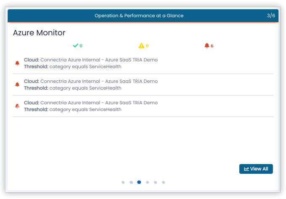
Task: Click the red alert count 6
Action: pyautogui.click(x=212, y=45)
